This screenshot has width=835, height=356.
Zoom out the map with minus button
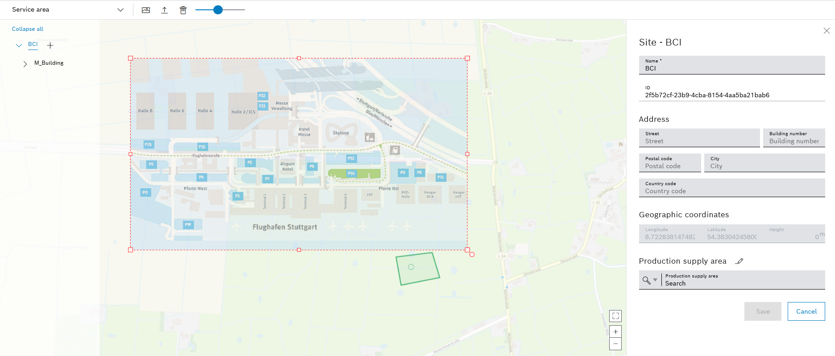click(615, 344)
